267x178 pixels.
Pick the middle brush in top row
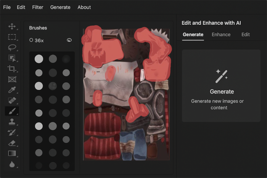[x=53, y=59]
